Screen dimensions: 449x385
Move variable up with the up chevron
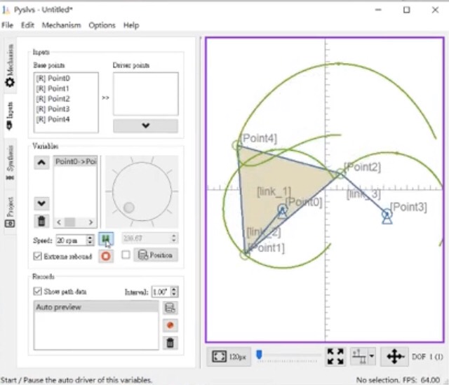[42, 163]
